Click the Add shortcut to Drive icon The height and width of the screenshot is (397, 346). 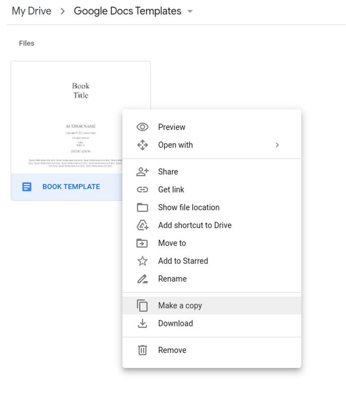[x=142, y=225]
